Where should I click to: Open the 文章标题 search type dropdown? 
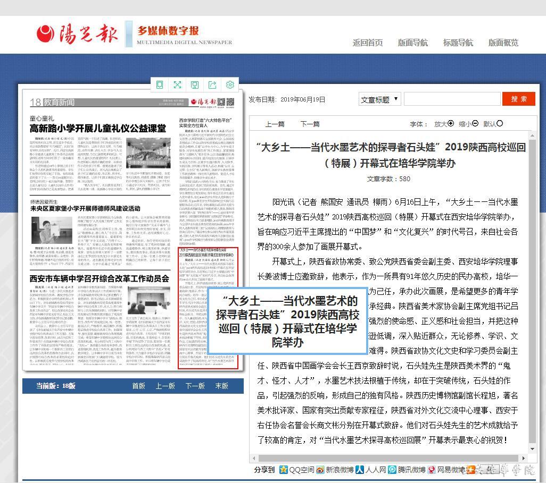(x=379, y=99)
